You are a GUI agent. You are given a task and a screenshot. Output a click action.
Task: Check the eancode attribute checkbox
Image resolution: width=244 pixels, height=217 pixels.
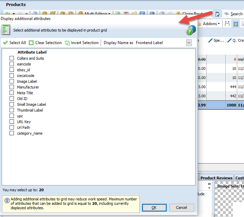tap(12, 64)
